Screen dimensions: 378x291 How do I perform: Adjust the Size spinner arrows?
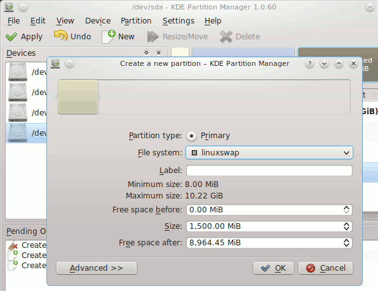[346, 226]
